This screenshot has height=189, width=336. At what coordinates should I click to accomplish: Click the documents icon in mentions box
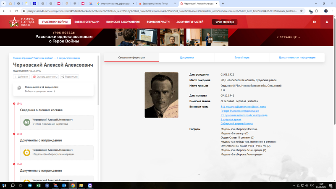tap(19, 88)
